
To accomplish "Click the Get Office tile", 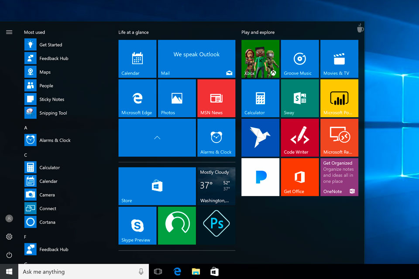I will 300,177.
